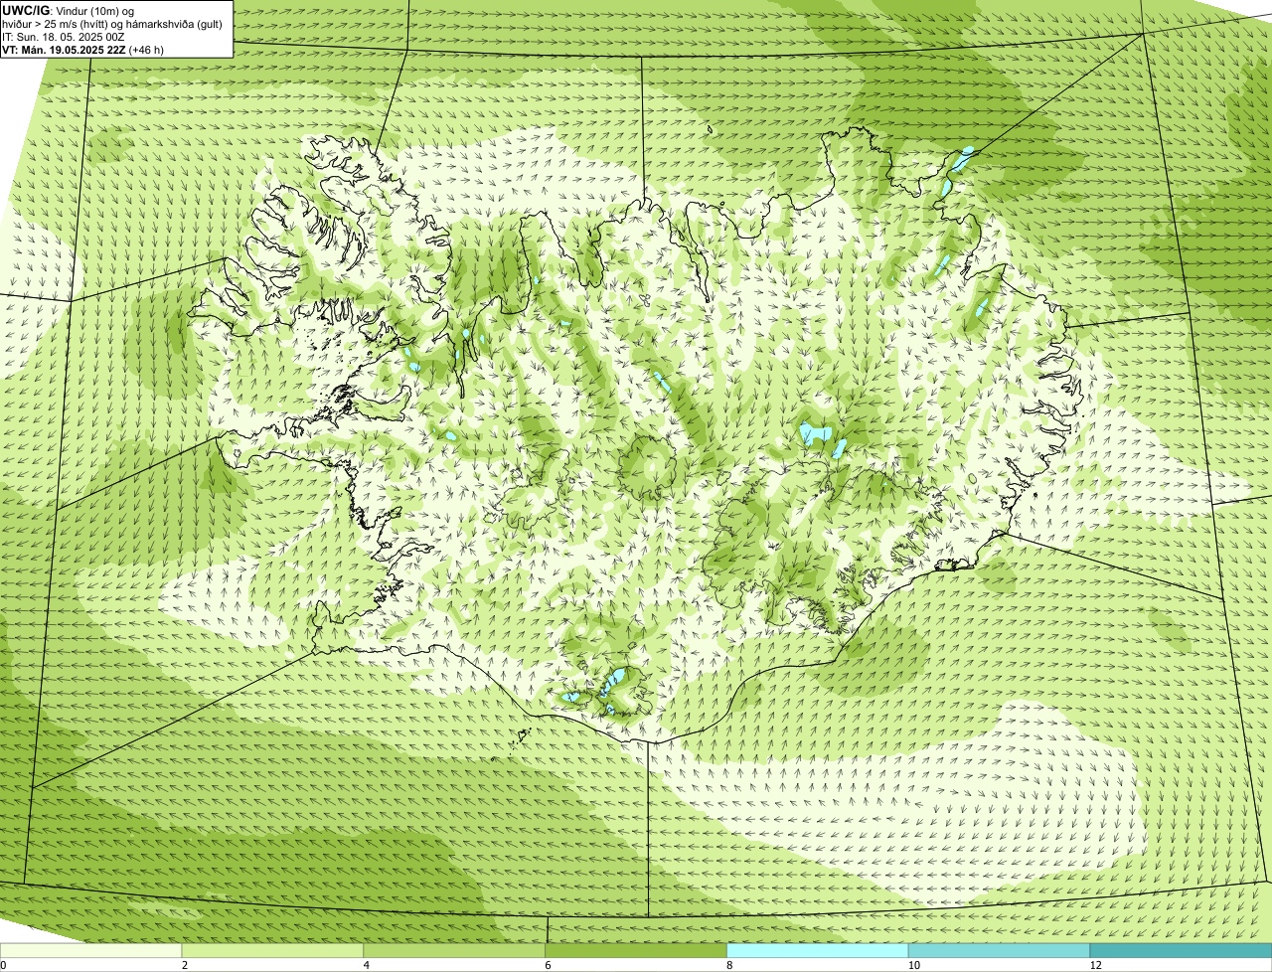This screenshot has height=972, width=1272.
Task: Click the 4–6 m/s legend color segment
Action: point(454,951)
